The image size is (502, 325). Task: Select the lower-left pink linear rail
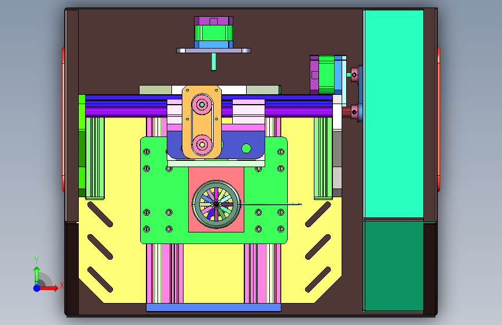164,274
